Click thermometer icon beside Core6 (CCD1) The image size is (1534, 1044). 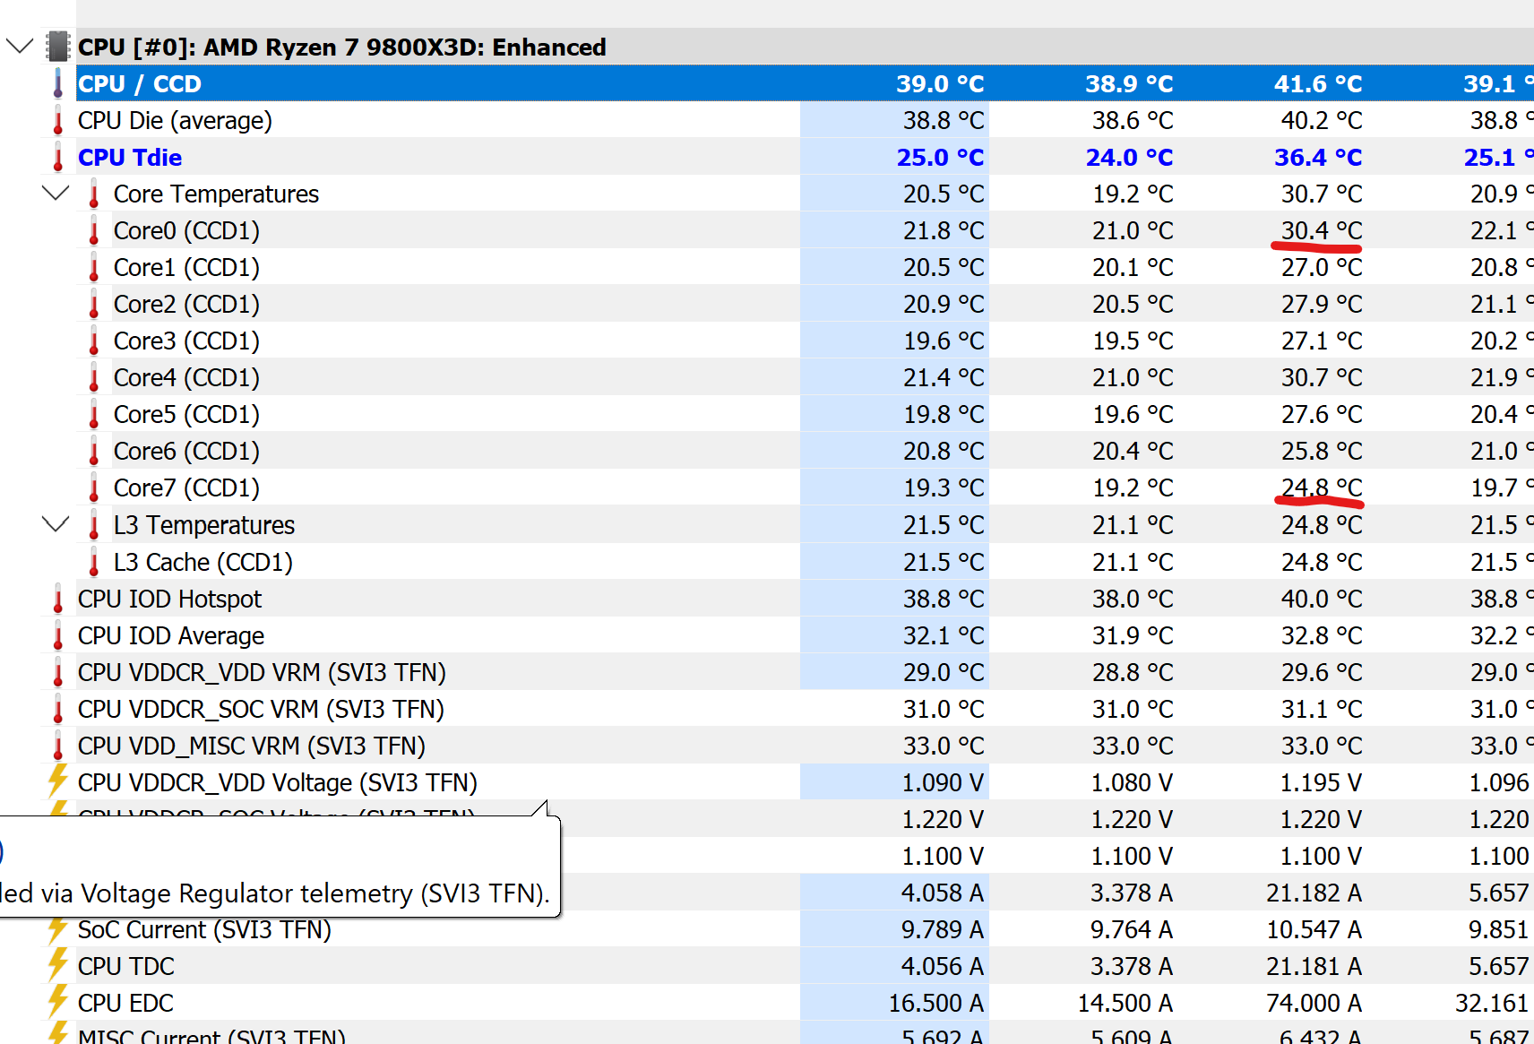[x=94, y=451]
